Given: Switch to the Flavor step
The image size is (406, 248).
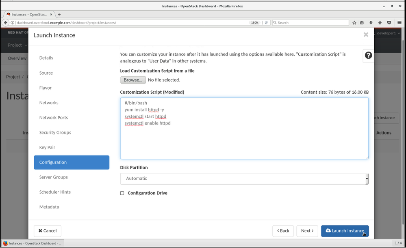Looking at the screenshot, I should (46, 88).
